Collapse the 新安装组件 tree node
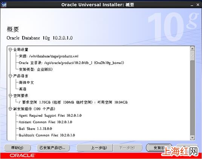Viewport: 202px width, 159px height. tap(10, 109)
